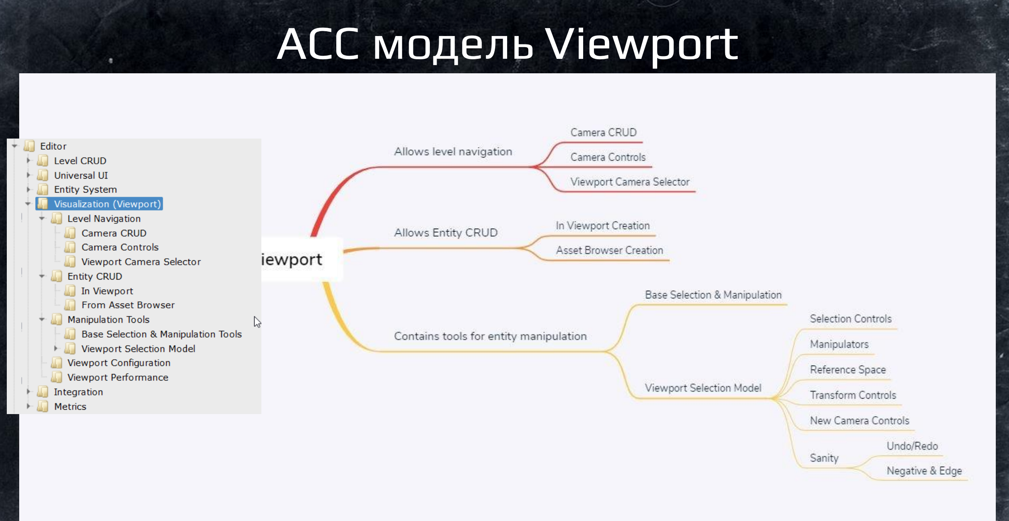Select Camera CRUD under Level Navigation
The height and width of the screenshot is (521, 1009).
[114, 233]
